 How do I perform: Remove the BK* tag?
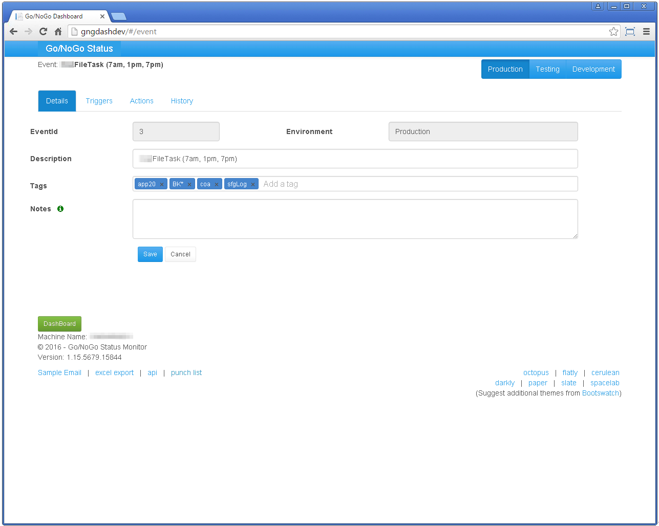tap(189, 184)
